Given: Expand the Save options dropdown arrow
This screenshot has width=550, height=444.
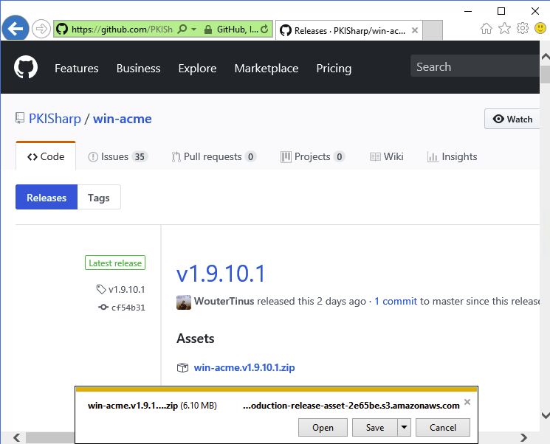Looking at the screenshot, I should [404, 427].
